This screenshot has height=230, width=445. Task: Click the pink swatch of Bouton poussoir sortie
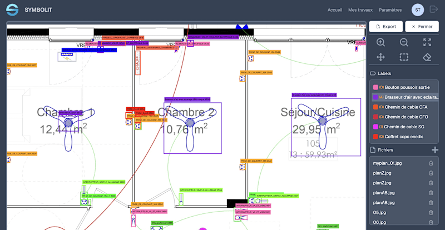point(375,87)
